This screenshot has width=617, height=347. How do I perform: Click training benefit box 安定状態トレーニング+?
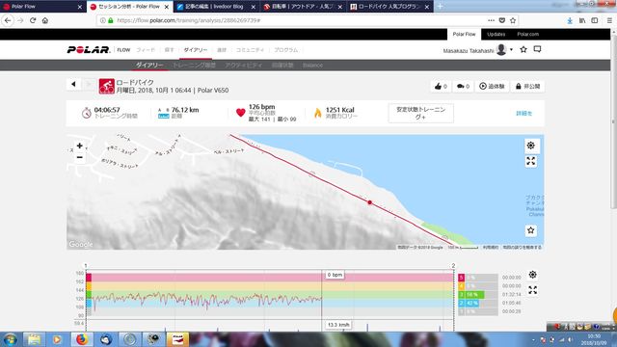tap(420, 114)
